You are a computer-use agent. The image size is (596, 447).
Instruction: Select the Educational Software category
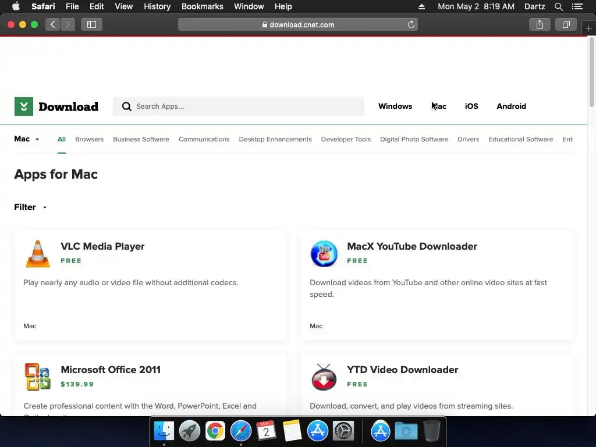point(521,140)
